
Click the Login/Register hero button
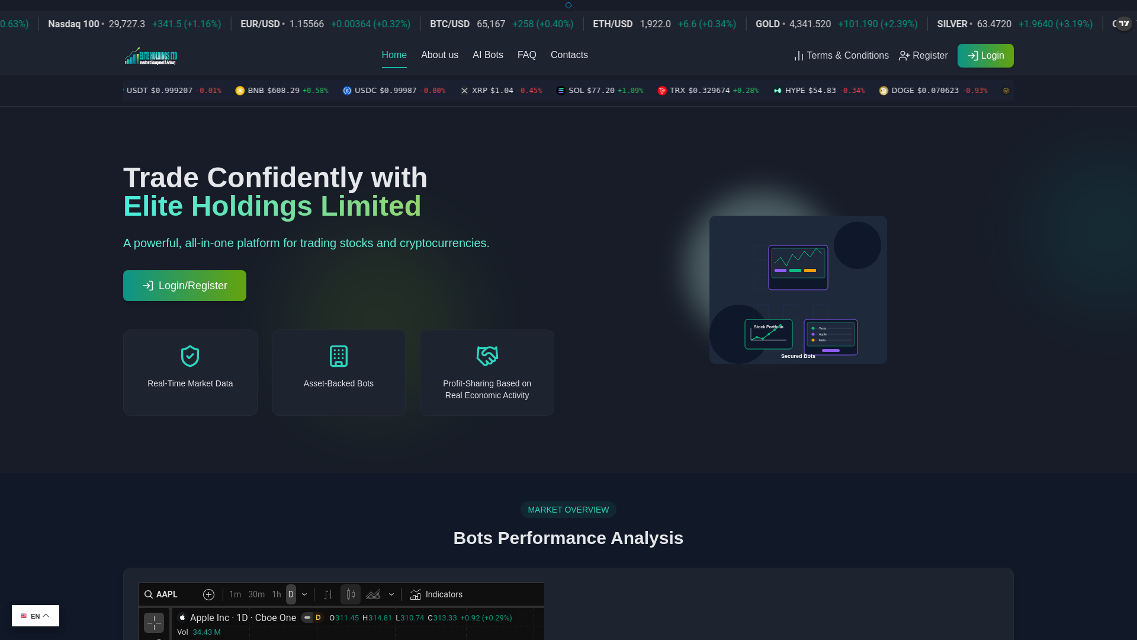(x=185, y=286)
